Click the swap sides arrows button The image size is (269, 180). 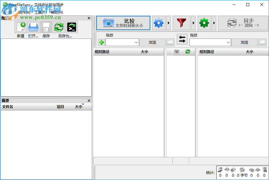pyautogui.click(x=182, y=39)
